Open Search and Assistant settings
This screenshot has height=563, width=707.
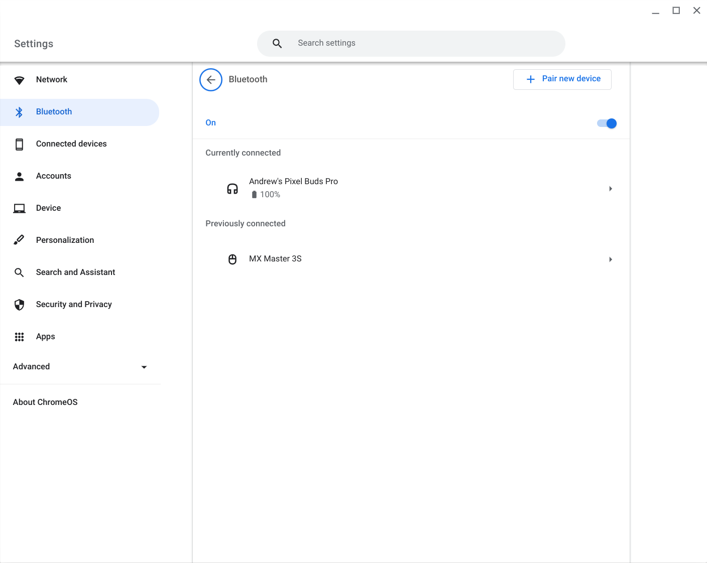(x=75, y=272)
